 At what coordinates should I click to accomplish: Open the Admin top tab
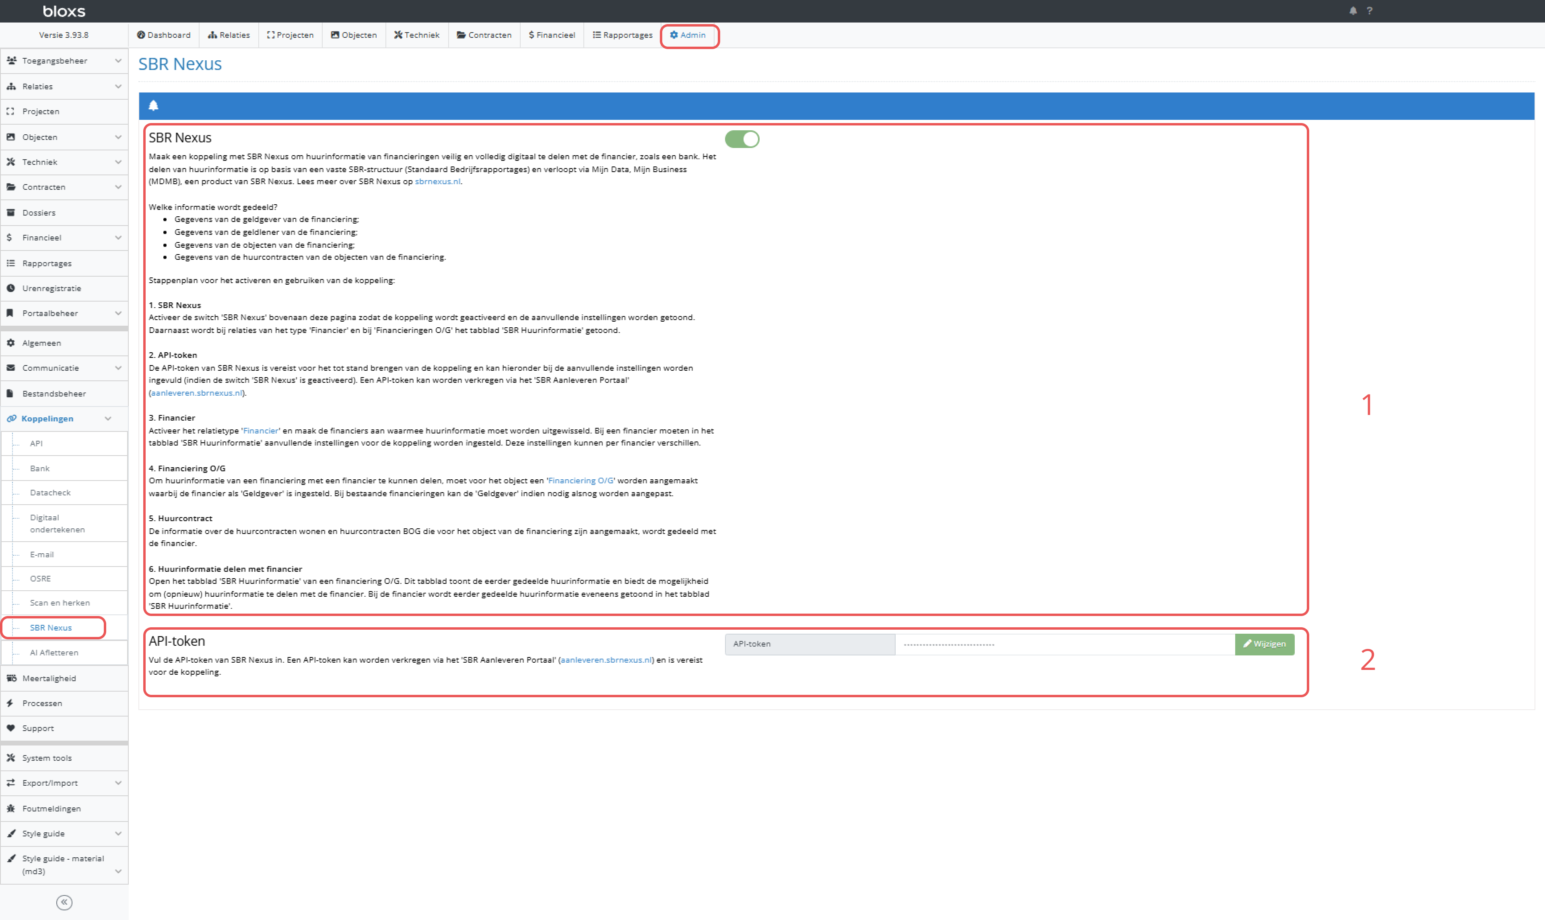click(688, 35)
